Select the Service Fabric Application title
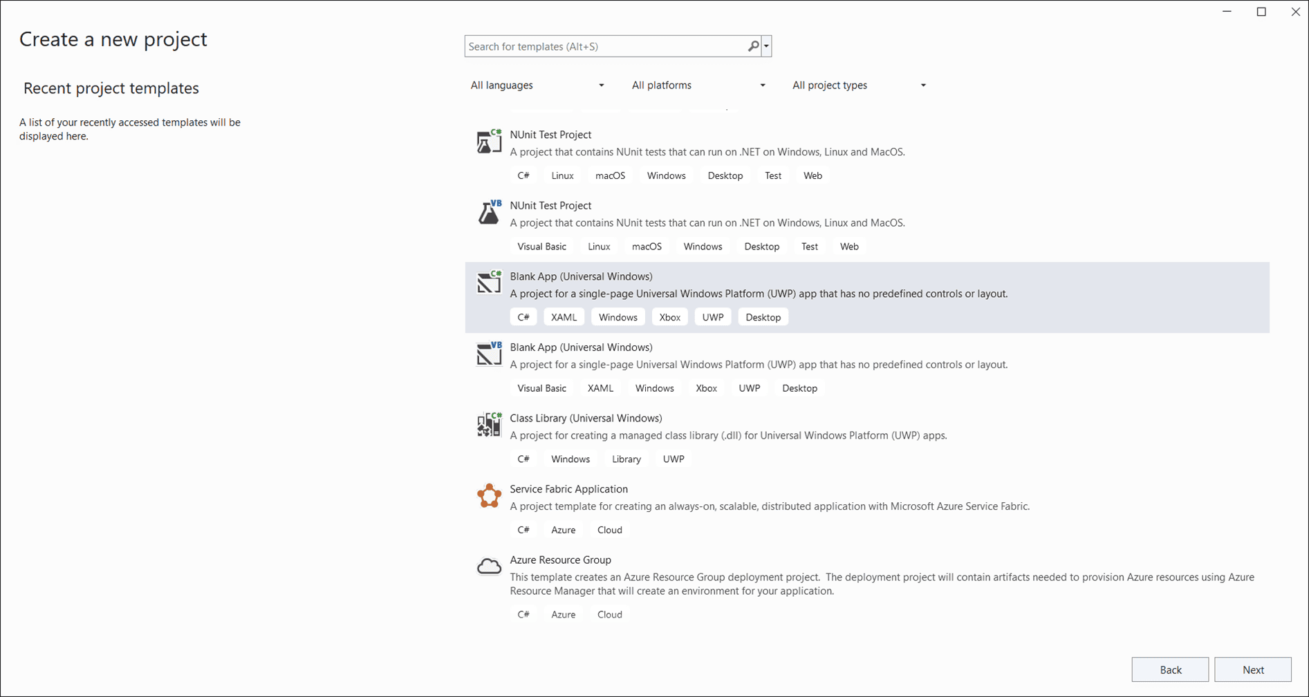The width and height of the screenshot is (1309, 697). pos(568,489)
